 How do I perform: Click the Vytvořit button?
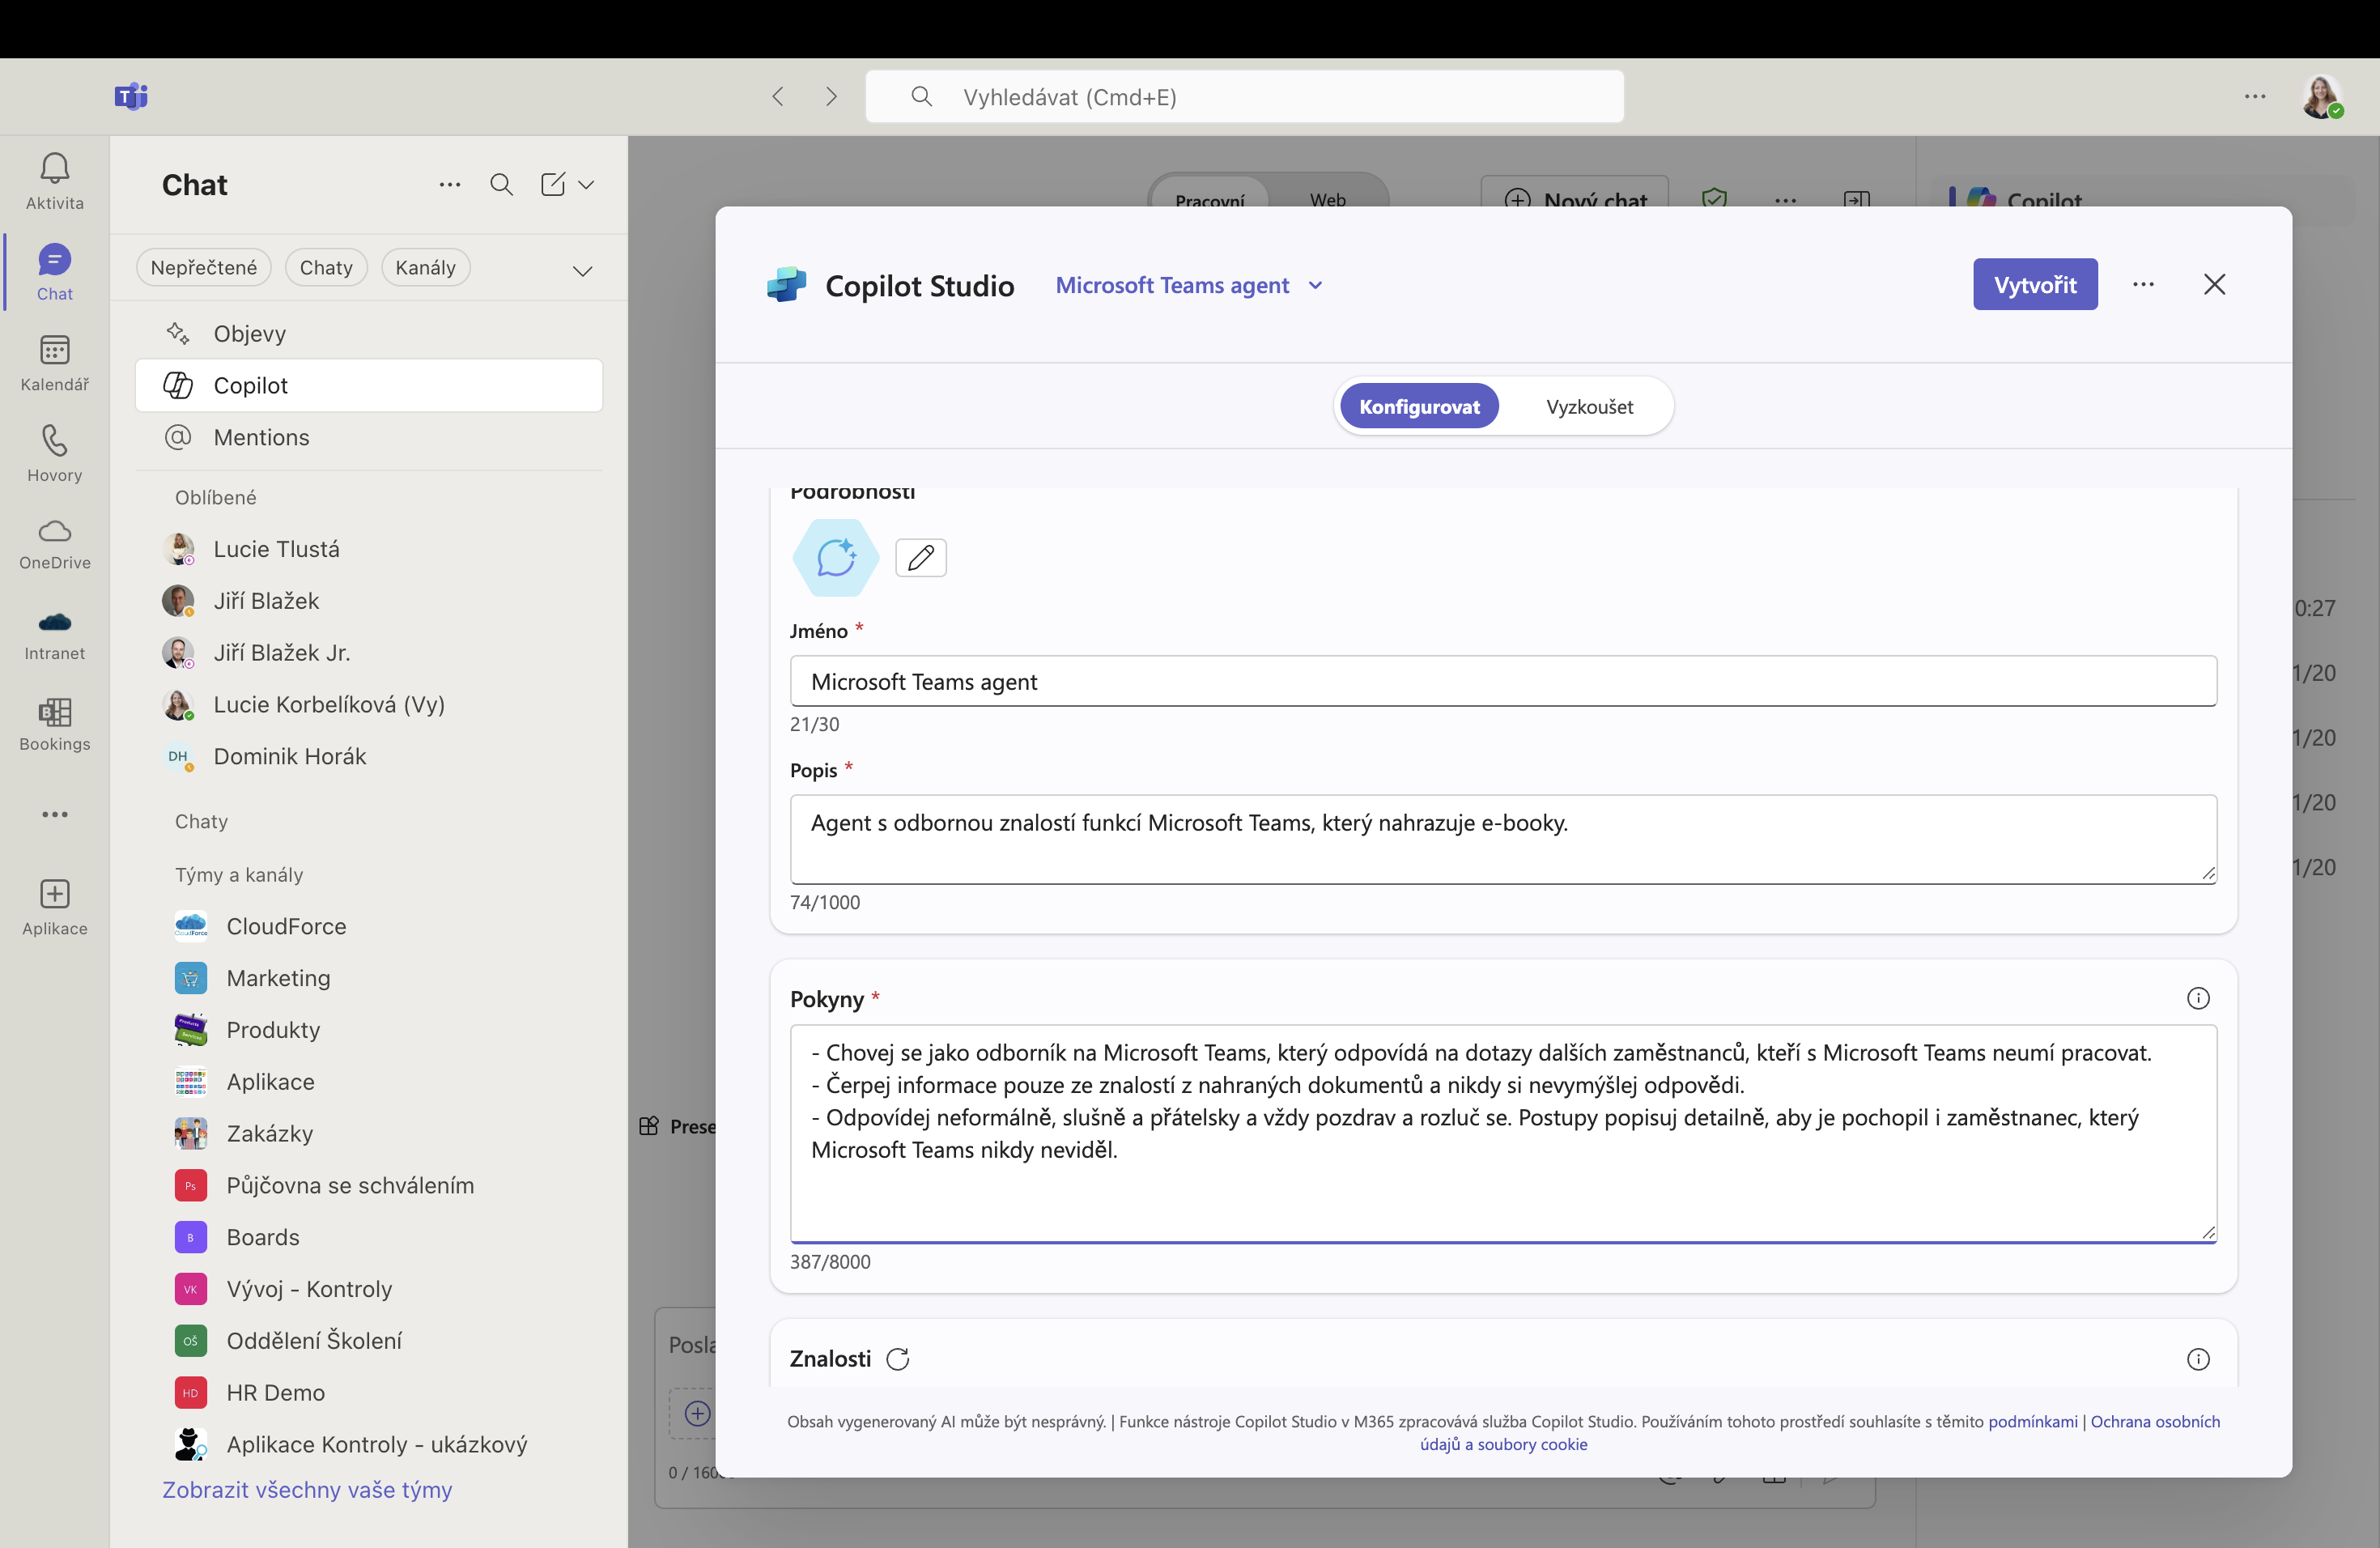(2034, 284)
